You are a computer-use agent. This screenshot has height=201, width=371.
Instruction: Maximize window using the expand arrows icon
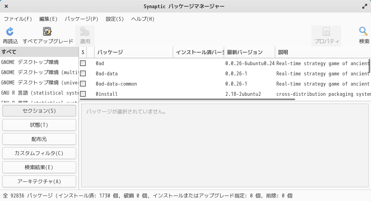[x=365, y=6]
